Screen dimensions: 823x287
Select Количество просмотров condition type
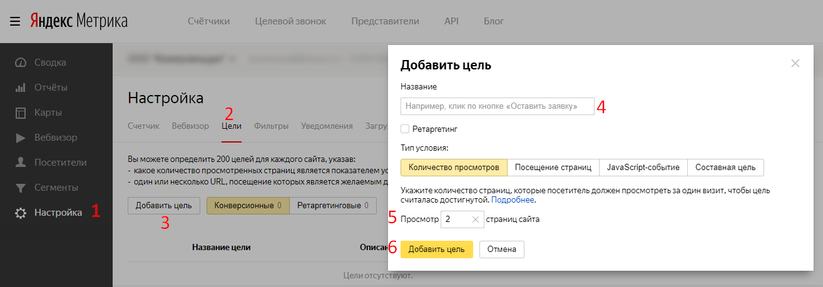[454, 168]
